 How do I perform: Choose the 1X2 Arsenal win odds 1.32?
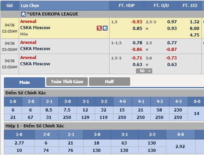[x=194, y=22]
